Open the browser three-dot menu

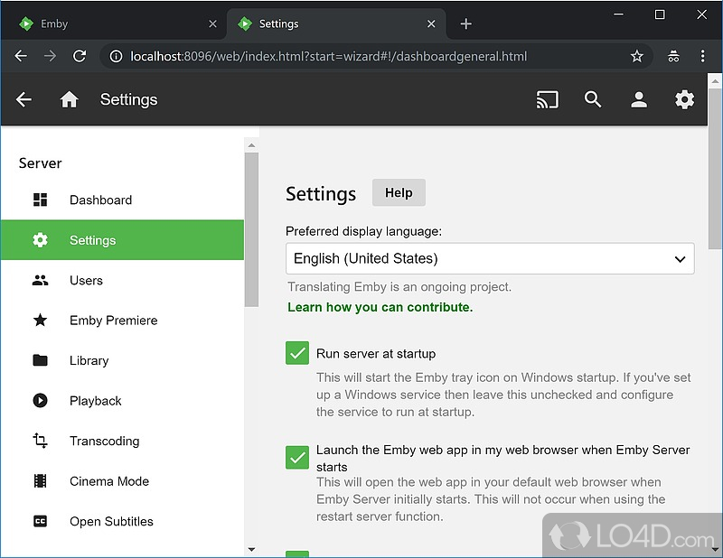pyautogui.click(x=702, y=56)
